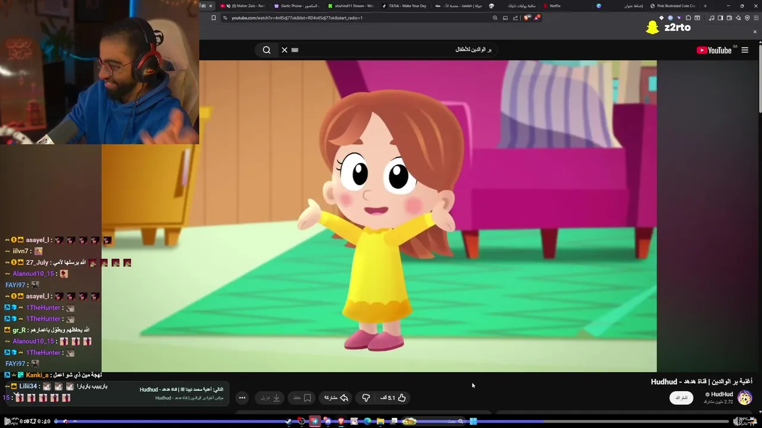This screenshot has height=428, width=762.
Task: Open the three-dots more actions menu
Action: pyautogui.click(x=242, y=398)
